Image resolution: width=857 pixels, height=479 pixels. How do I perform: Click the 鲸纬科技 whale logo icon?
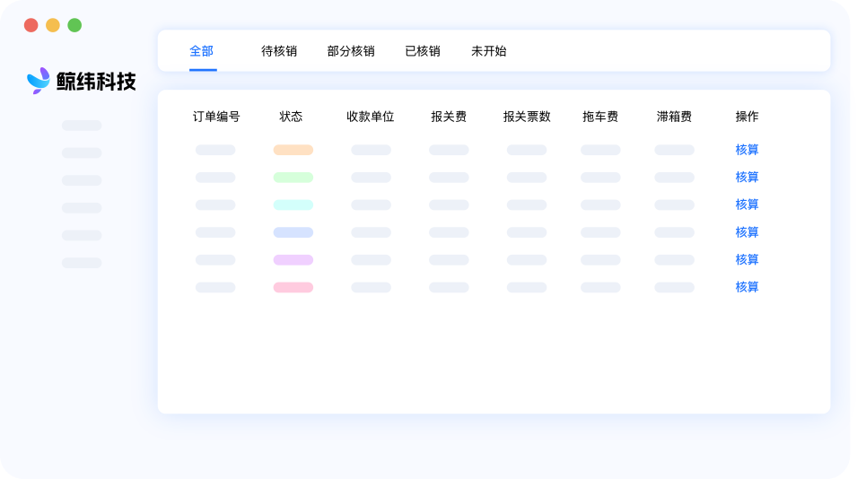(x=39, y=81)
